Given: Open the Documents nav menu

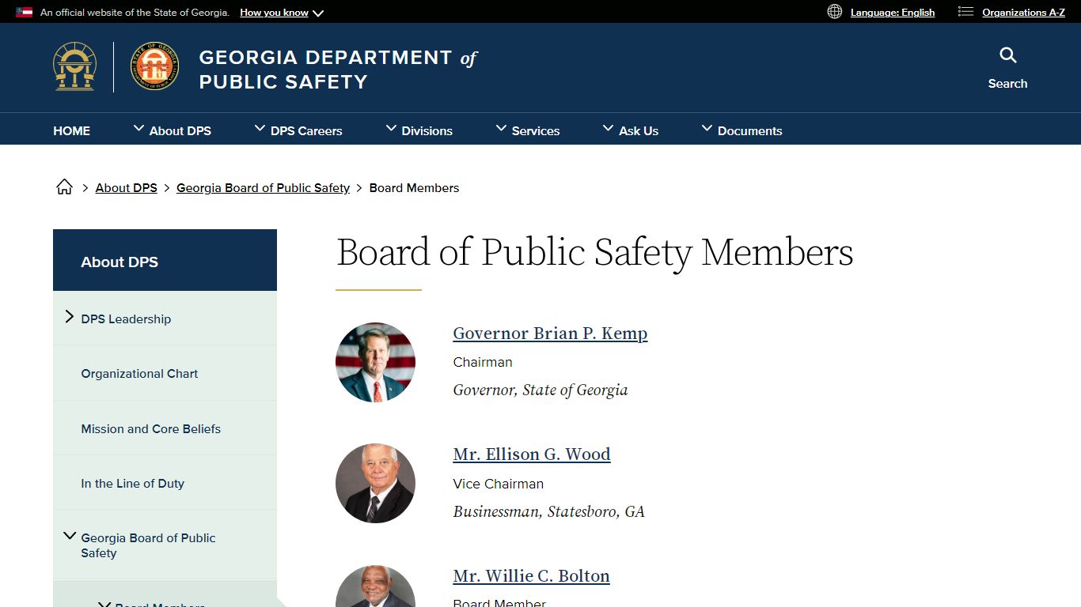Looking at the screenshot, I should (x=742, y=130).
